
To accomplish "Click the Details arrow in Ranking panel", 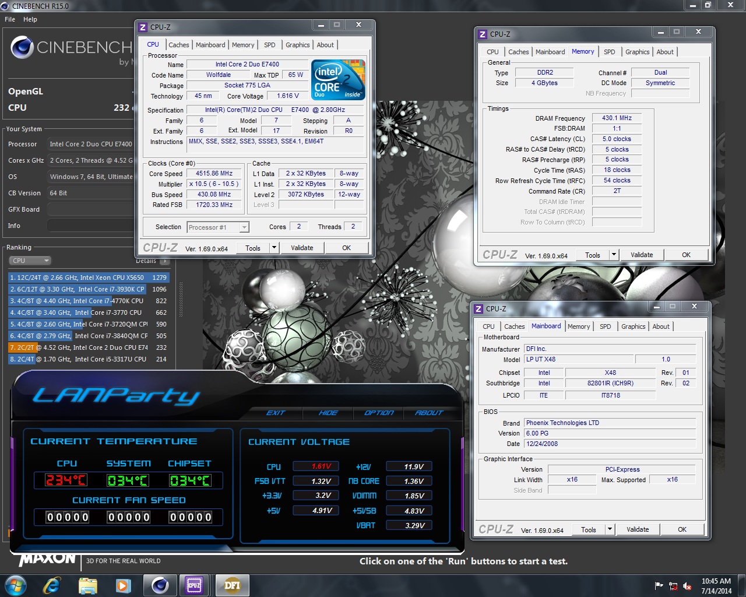I will coord(165,261).
